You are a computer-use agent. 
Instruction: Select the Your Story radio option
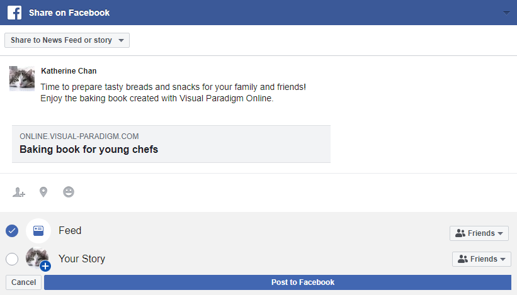pyautogui.click(x=12, y=259)
